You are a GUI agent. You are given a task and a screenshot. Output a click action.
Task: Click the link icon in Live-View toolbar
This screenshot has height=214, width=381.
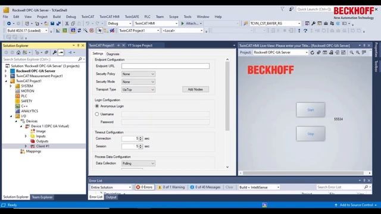pos(318,52)
